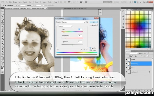Screen dimensions: 154x96
Task: Click the Saturation value field
Action: coord(80,36)
